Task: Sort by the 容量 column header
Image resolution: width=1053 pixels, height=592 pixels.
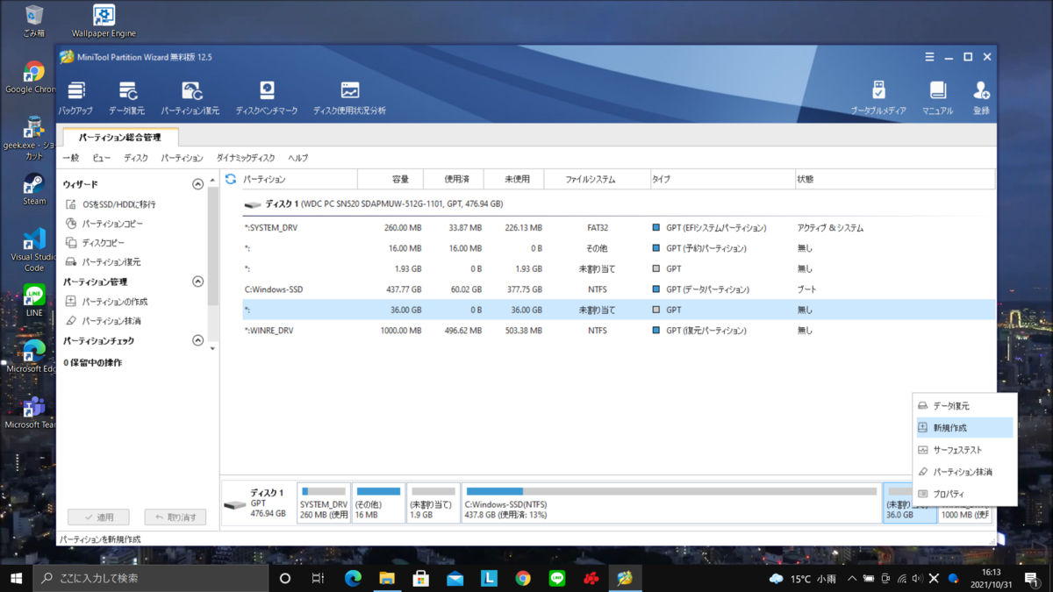Action: (390, 179)
